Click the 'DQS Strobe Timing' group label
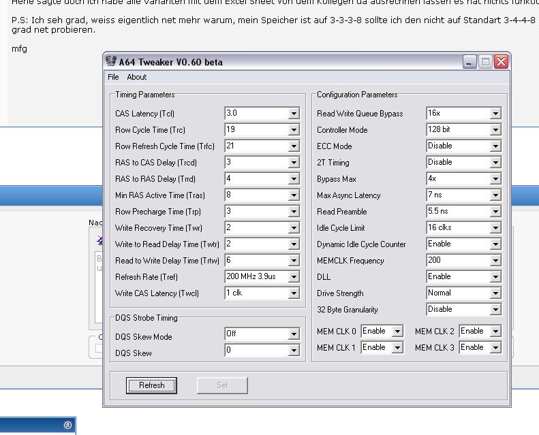 [x=146, y=318]
